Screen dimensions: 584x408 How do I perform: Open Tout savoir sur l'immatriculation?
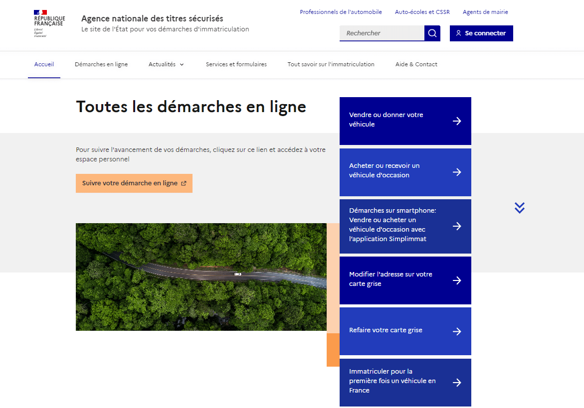(x=331, y=64)
